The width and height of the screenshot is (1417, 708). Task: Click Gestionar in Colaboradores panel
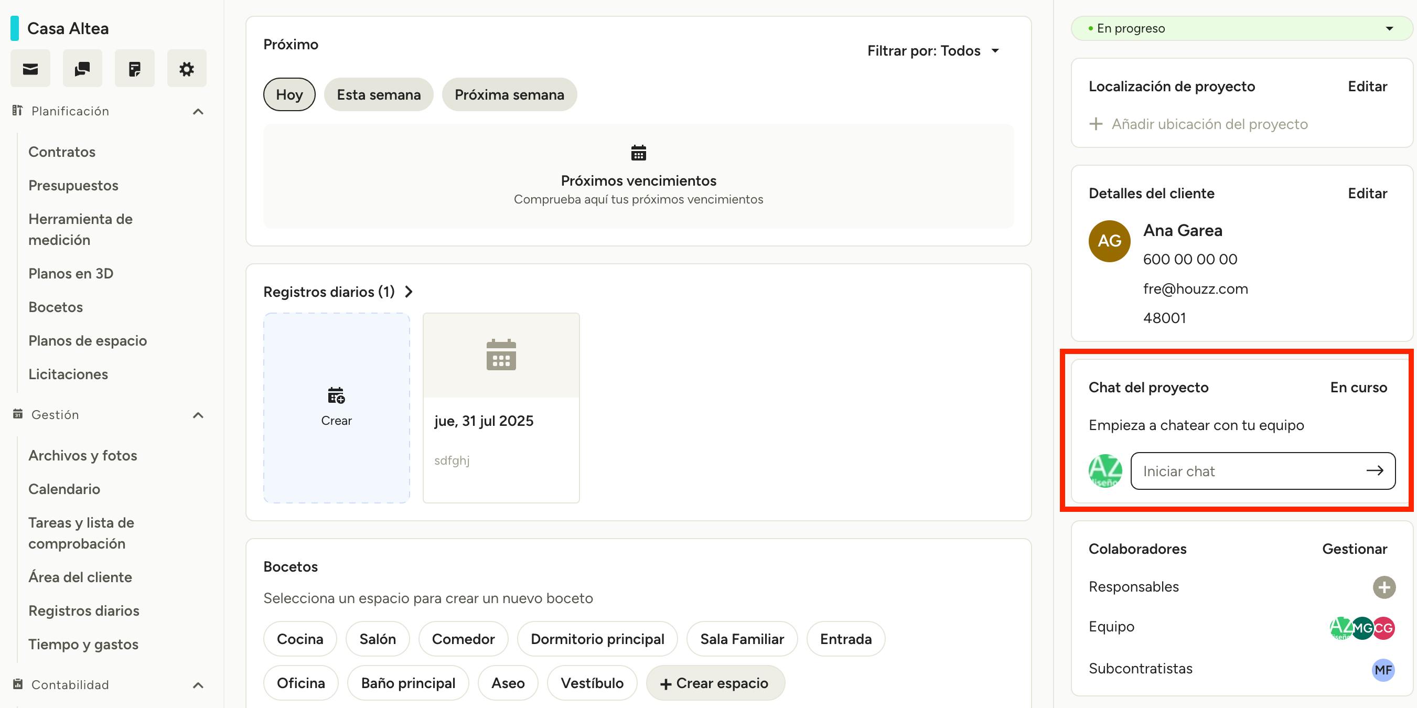point(1354,549)
